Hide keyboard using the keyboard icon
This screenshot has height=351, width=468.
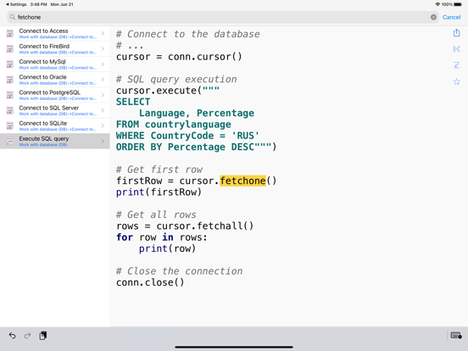point(456,335)
